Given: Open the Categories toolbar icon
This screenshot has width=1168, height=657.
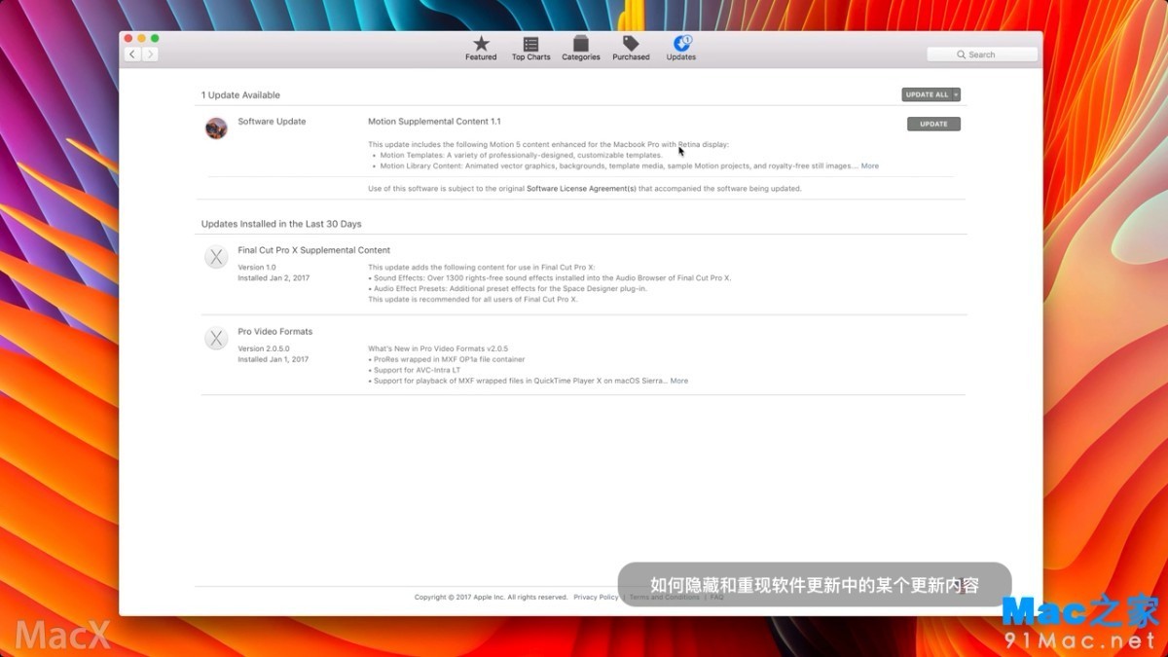Looking at the screenshot, I should [x=581, y=44].
